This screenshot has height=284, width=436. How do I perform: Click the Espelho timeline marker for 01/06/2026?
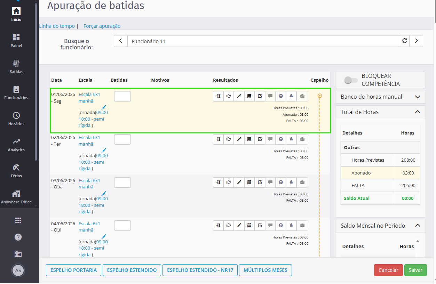click(x=320, y=96)
